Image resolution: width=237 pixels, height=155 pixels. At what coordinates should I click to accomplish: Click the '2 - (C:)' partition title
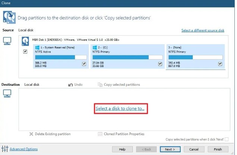[x=103, y=47]
